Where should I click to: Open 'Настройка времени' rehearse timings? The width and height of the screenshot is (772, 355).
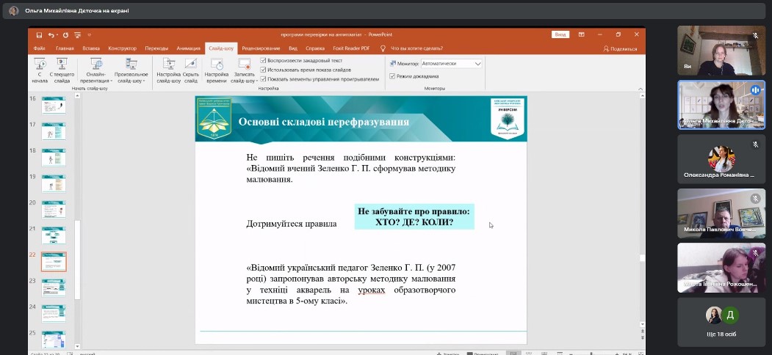[x=217, y=70]
